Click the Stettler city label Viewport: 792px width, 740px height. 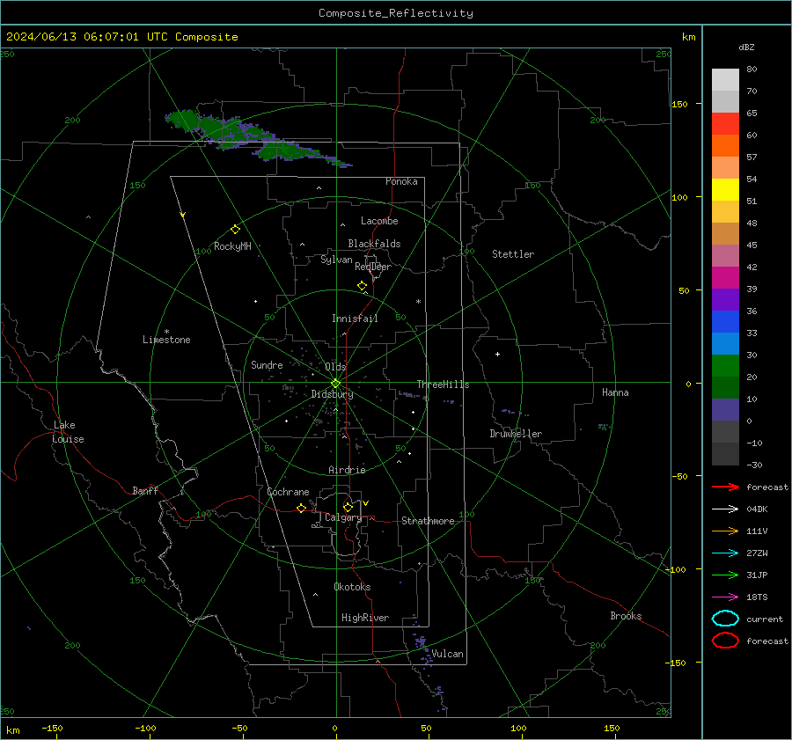coord(513,254)
